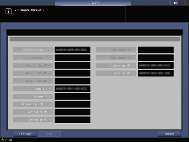Select the Controller P1 version box

tap(72, 112)
